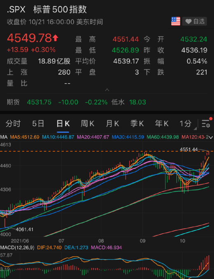Select the 年K yearly chart tab
Screen dimensions: 214x279
[x=162, y=124]
